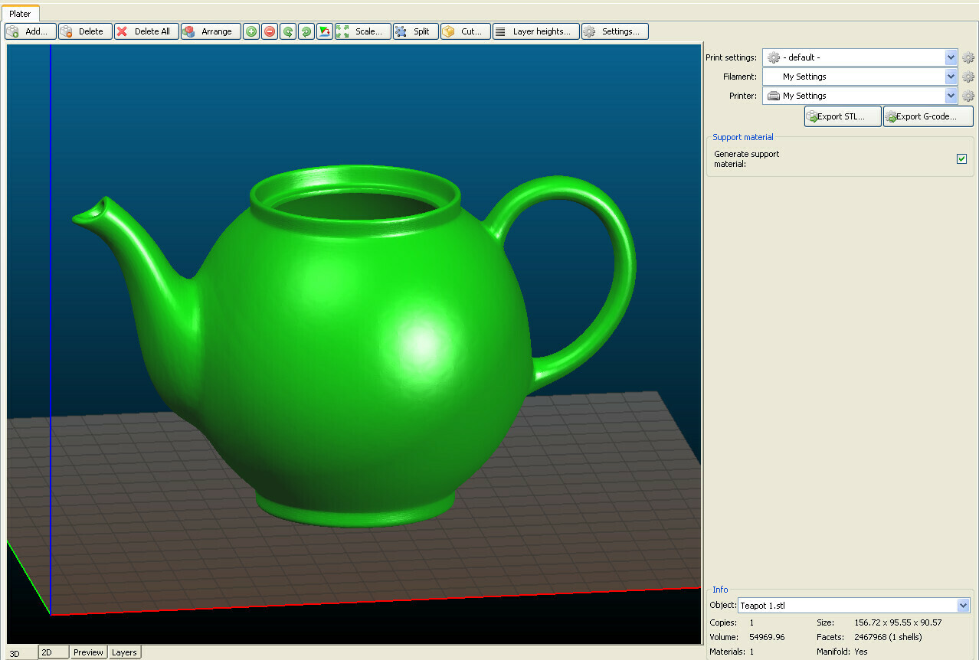Viewport: 979px width, 660px height.
Task: Open the Print settings dropdown
Action: click(x=858, y=57)
